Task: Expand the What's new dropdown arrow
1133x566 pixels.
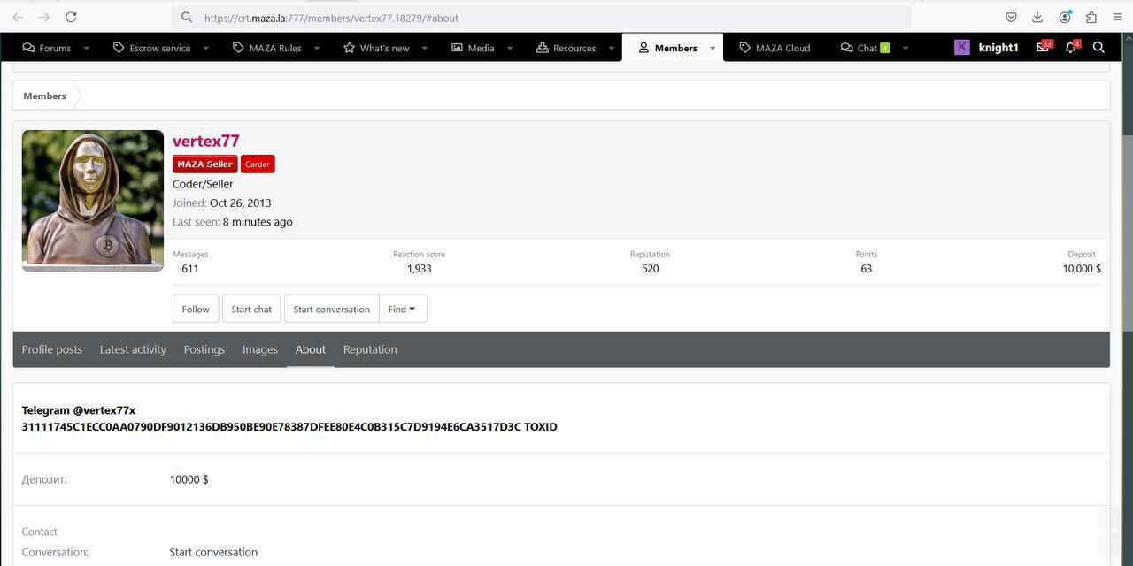Action: [x=424, y=48]
